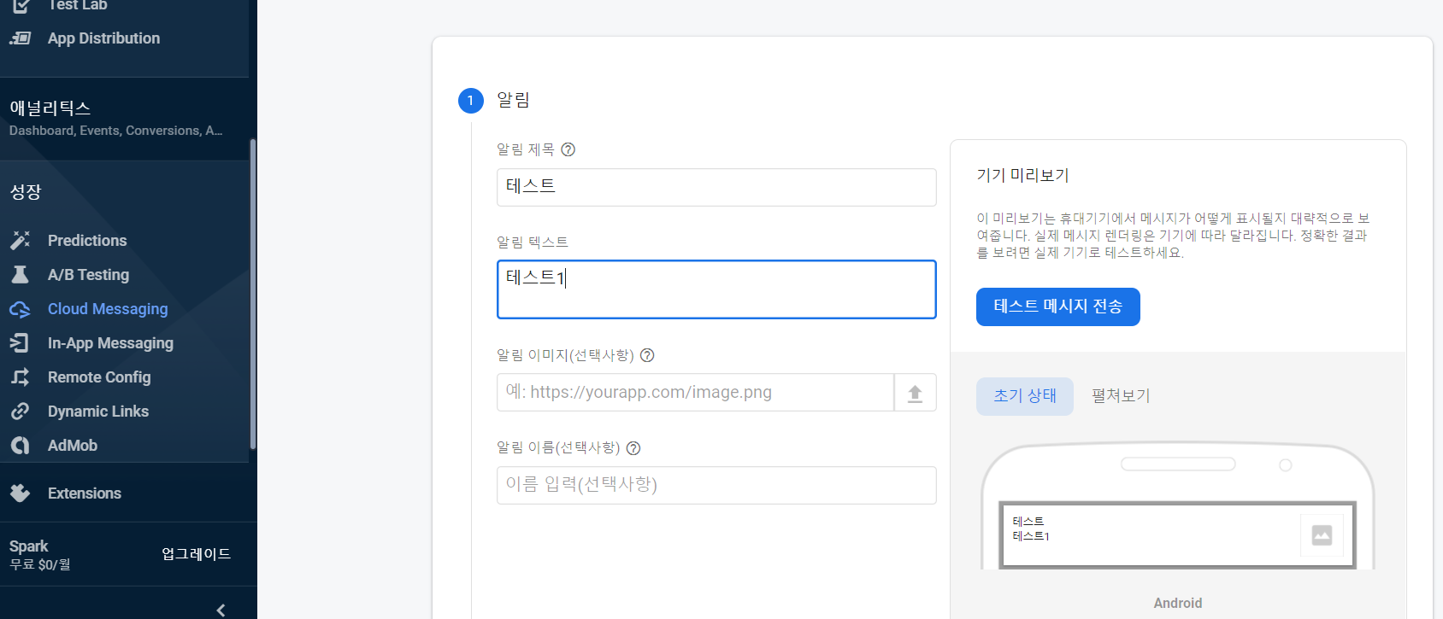The height and width of the screenshot is (619, 1443).
Task: Click the Android label under preview
Action: coord(1178,603)
